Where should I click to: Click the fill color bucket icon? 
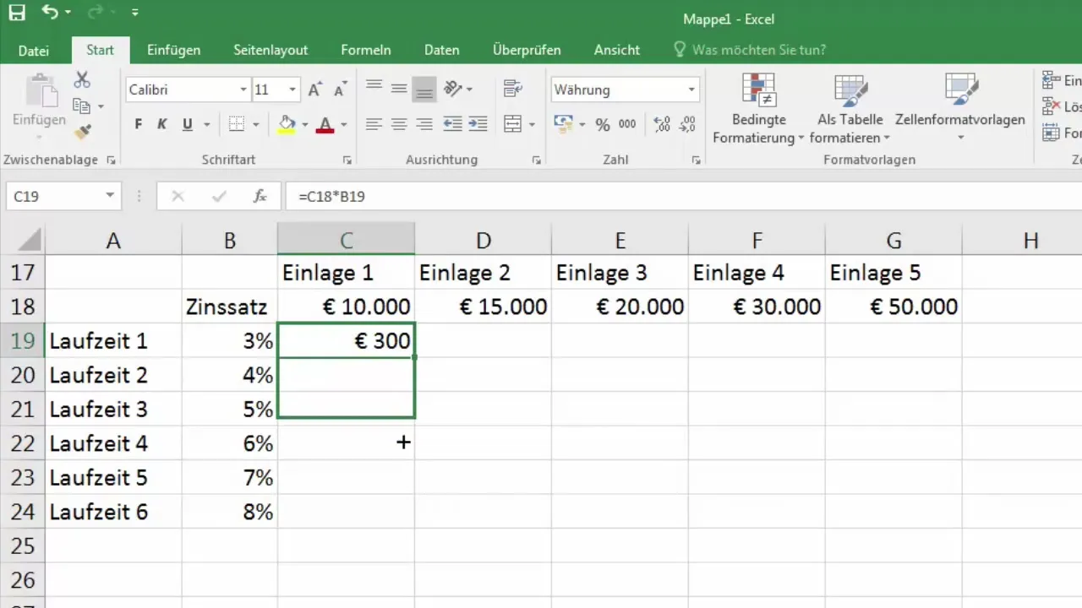(287, 124)
